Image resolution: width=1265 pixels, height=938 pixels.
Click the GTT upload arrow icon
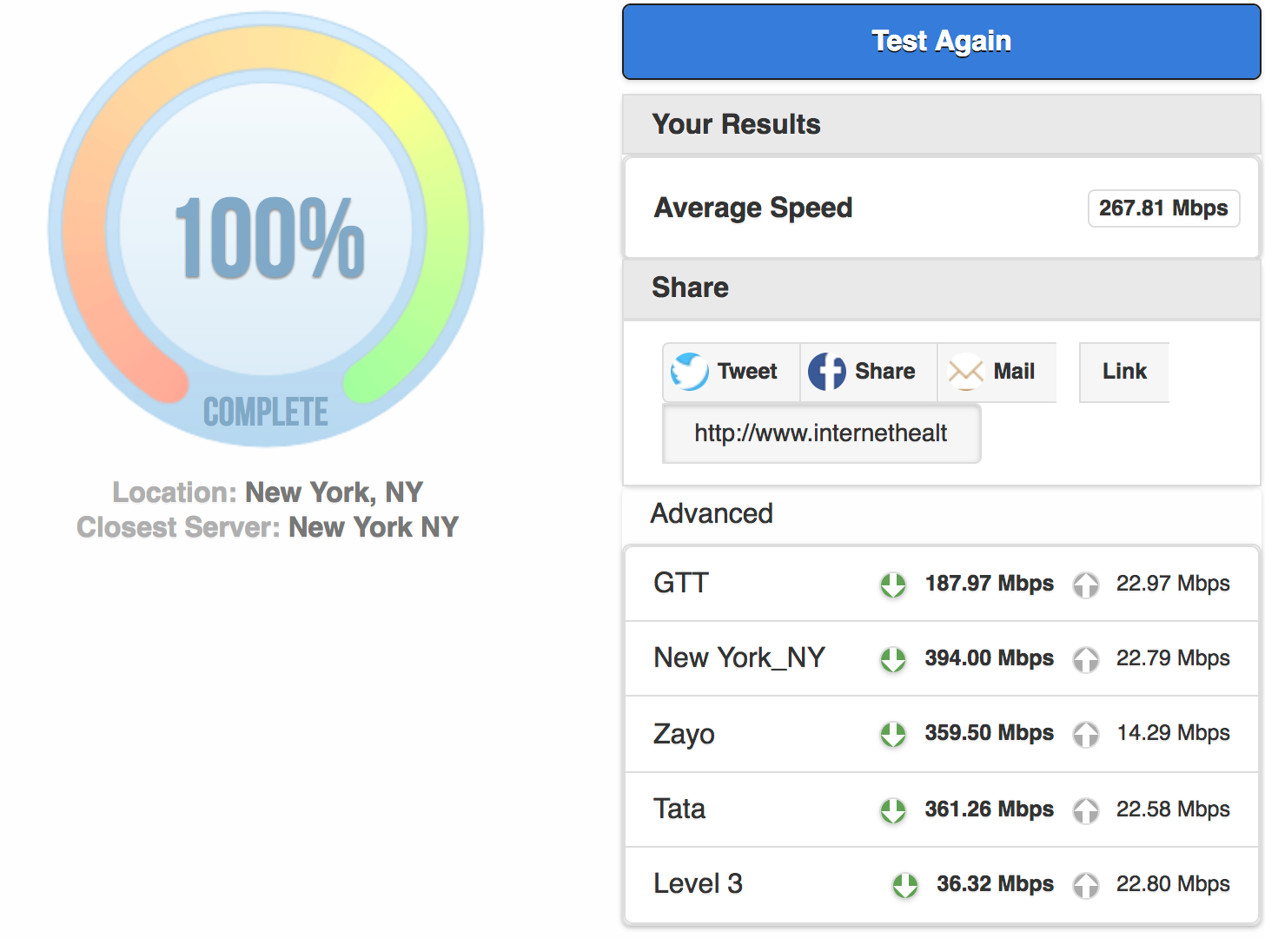(1085, 585)
